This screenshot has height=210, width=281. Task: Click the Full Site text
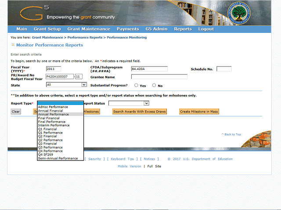pos(154,166)
